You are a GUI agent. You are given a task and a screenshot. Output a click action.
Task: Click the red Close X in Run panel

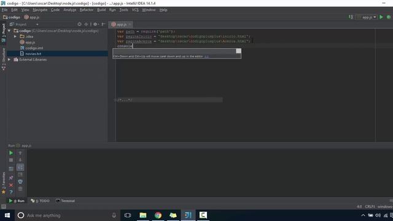11,185
